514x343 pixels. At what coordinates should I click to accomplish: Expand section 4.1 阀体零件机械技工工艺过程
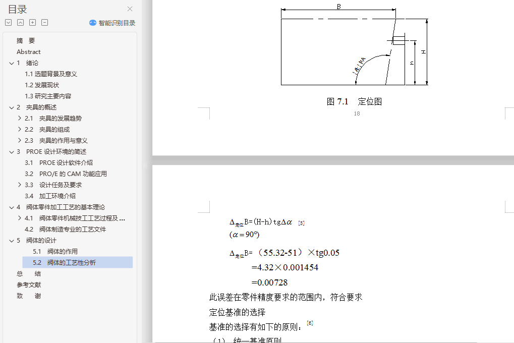pos(20,218)
